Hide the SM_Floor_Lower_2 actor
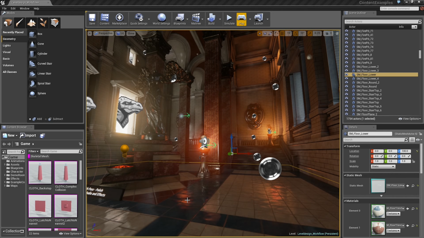Screen dimensions: 424x238 pos(347,67)
